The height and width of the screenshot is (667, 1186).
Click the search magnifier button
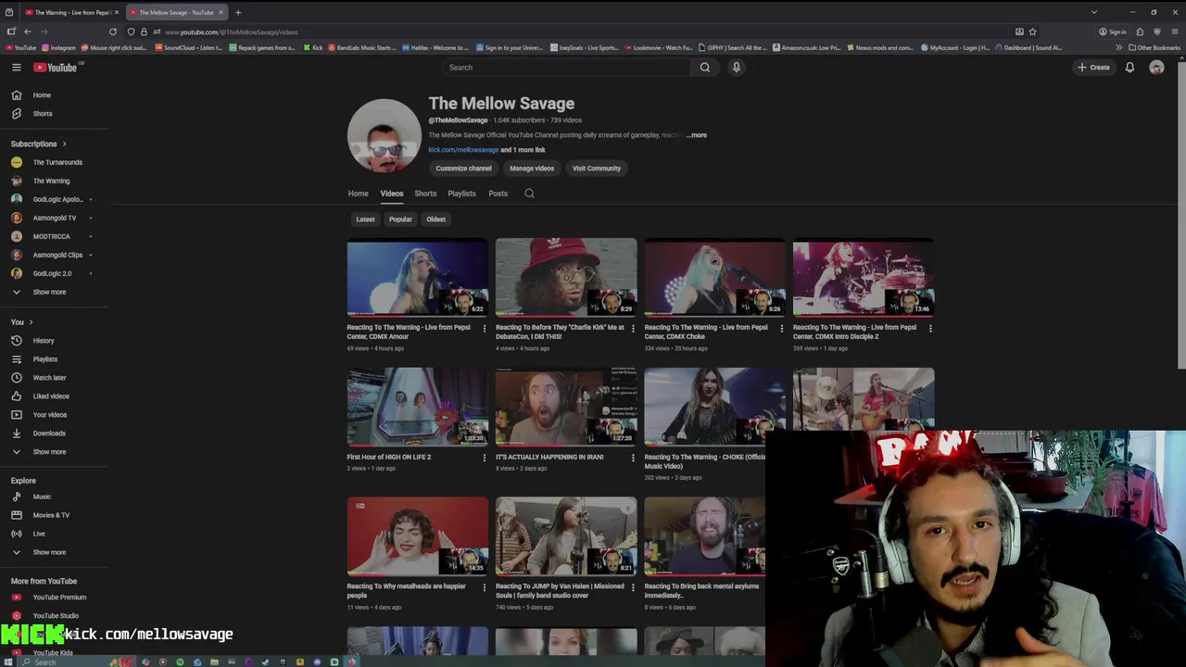pyautogui.click(x=705, y=67)
